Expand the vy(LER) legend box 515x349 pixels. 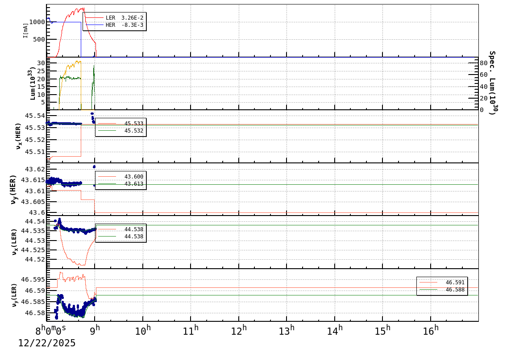pyautogui.click(x=442, y=286)
